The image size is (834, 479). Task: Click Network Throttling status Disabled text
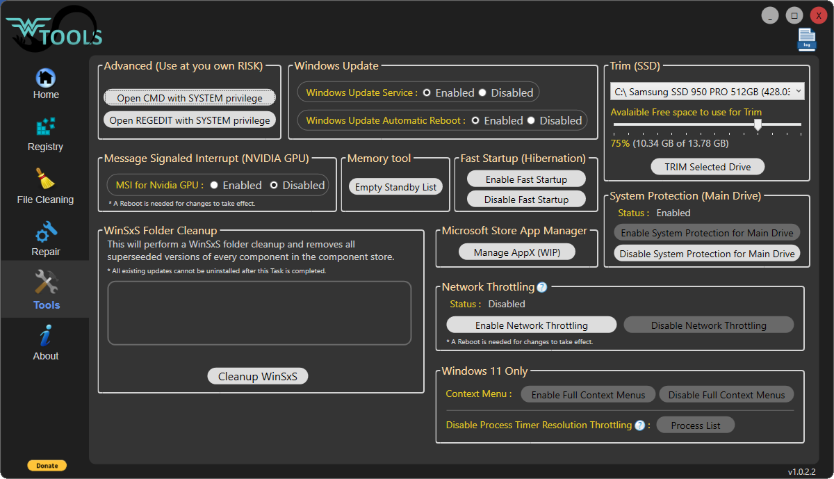coord(507,304)
